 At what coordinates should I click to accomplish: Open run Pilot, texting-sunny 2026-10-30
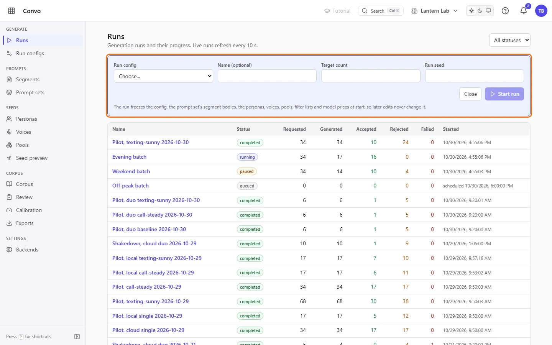click(x=150, y=142)
